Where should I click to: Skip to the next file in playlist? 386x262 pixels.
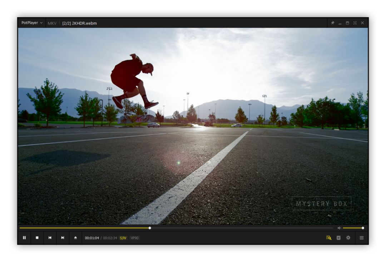tap(63, 238)
